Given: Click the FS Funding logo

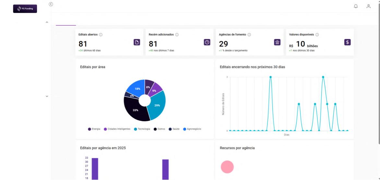Looking at the screenshot, I should (25, 9).
